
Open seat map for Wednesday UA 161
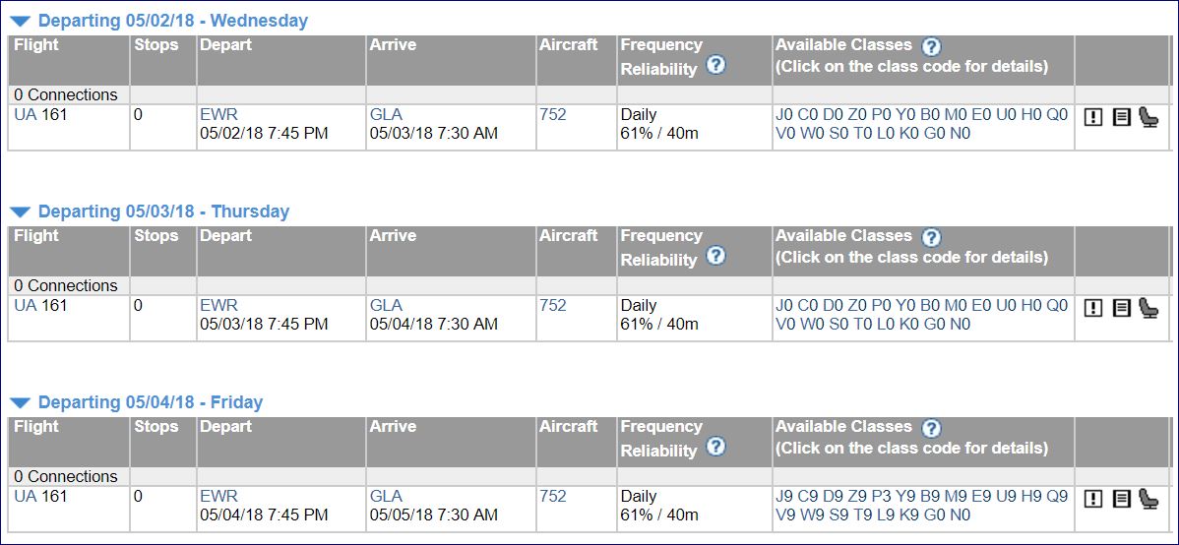[1148, 117]
